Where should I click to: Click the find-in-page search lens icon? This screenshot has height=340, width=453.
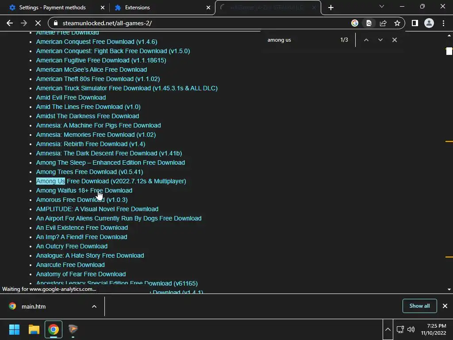click(369, 23)
